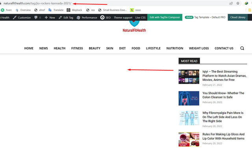Open Live CSS in admin bar
The height and width of the screenshot is (155, 252).
coord(140,17)
